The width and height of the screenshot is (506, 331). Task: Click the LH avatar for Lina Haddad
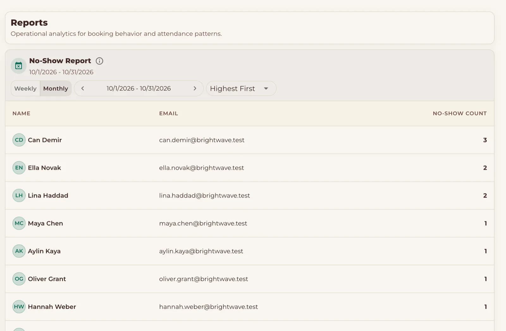click(19, 196)
